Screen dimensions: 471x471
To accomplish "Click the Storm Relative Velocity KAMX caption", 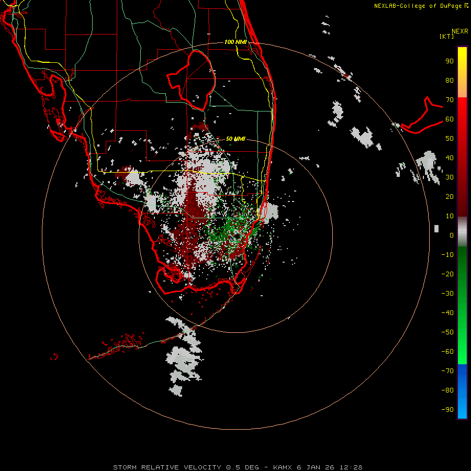I will click(x=238, y=467).
